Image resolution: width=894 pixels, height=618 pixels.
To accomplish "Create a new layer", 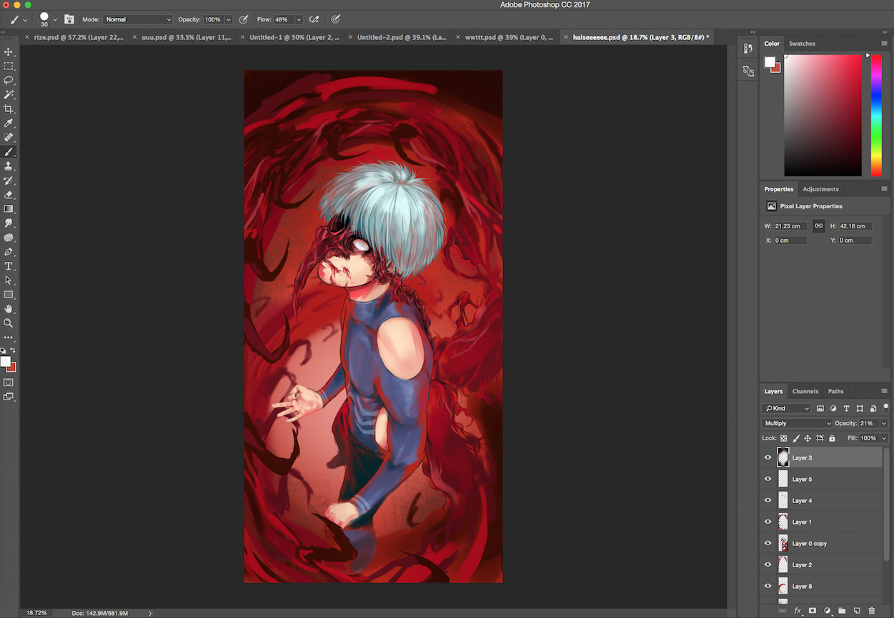I will coord(856,611).
